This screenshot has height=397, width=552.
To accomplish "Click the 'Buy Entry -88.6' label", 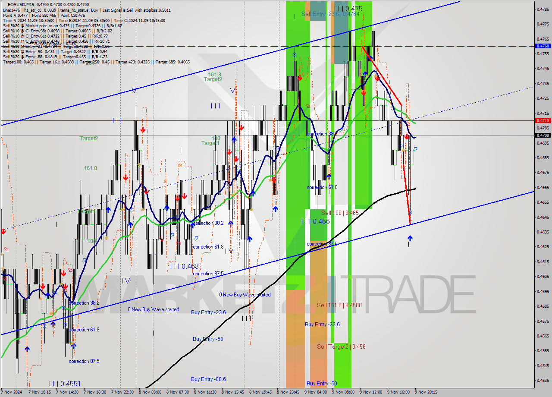I will pos(208,379).
